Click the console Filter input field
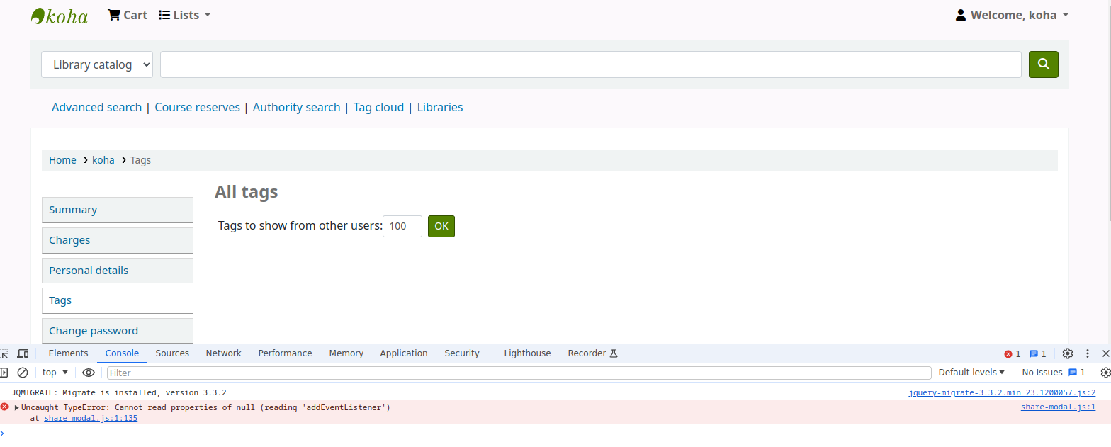 [519, 373]
